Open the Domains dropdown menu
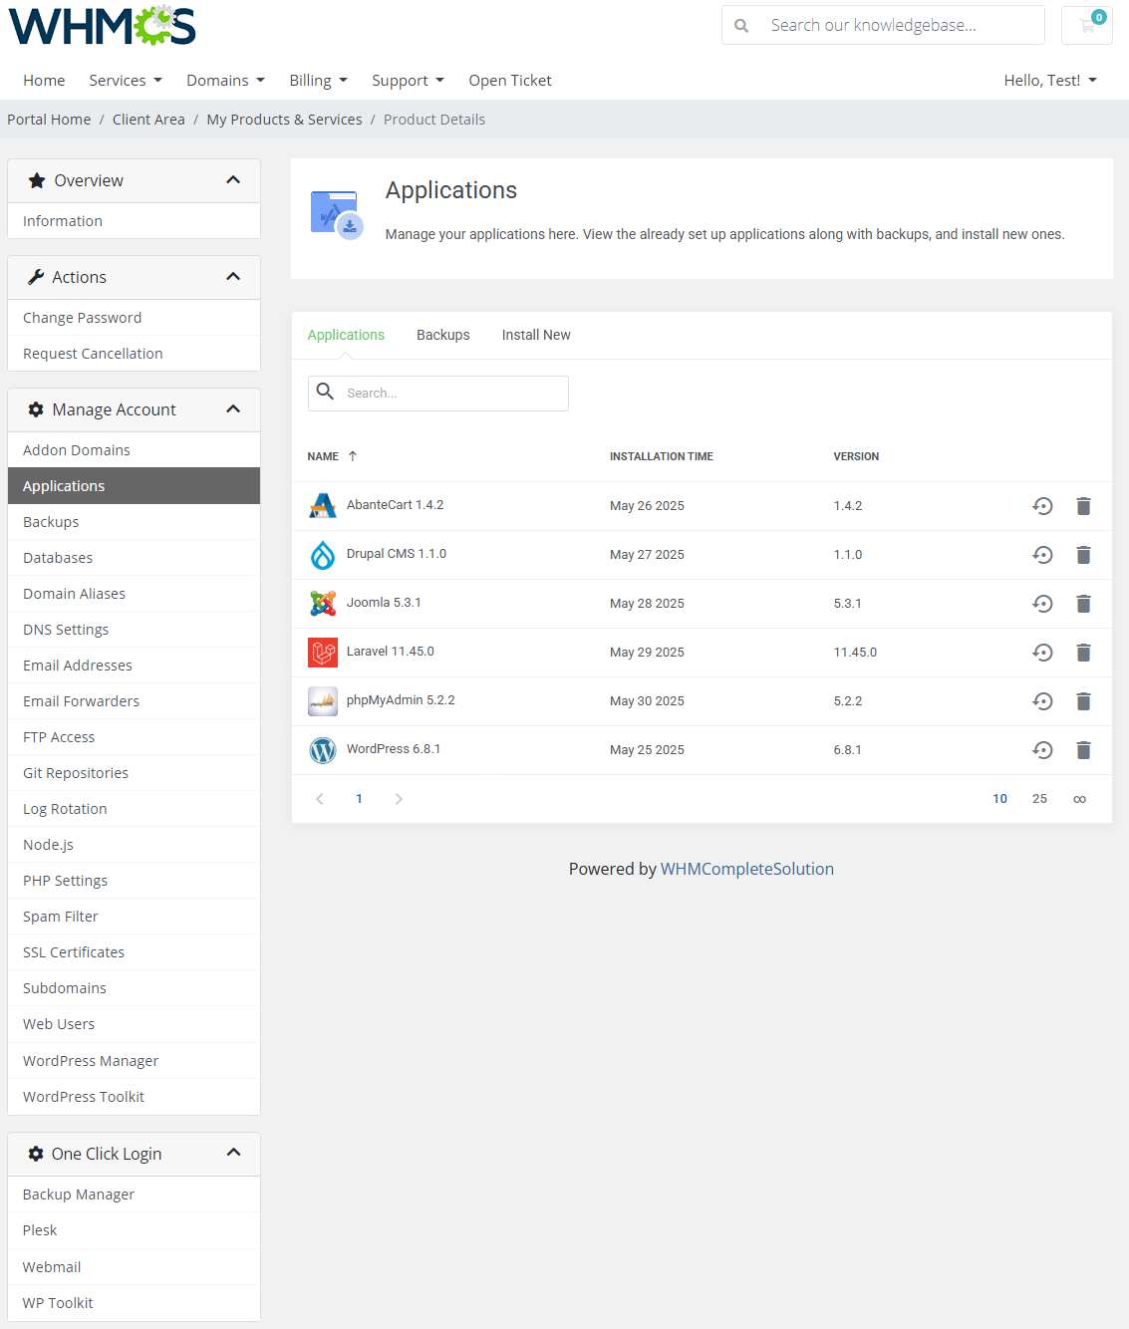Image resolution: width=1129 pixels, height=1329 pixels. [226, 81]
